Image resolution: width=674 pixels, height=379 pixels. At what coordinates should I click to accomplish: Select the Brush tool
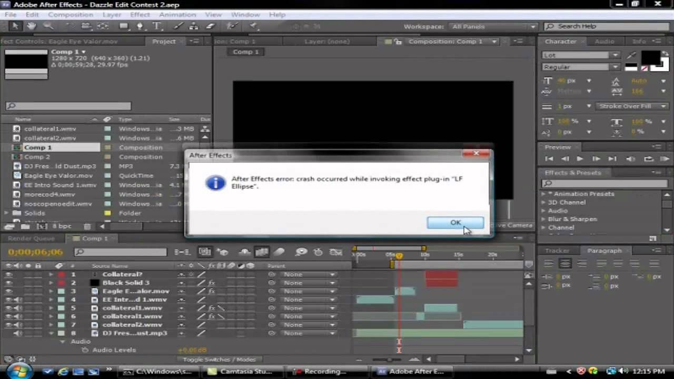tap(179, 26)
